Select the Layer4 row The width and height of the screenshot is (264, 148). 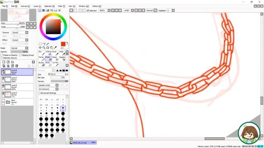[17, 95]
